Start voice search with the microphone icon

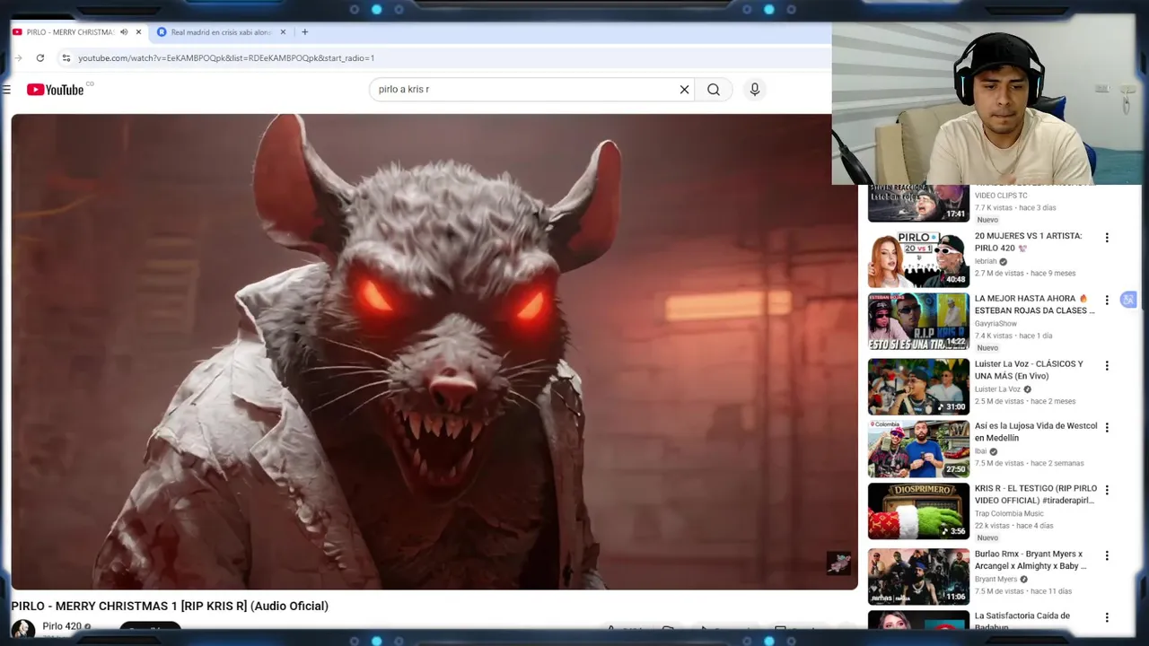[754, 90]
